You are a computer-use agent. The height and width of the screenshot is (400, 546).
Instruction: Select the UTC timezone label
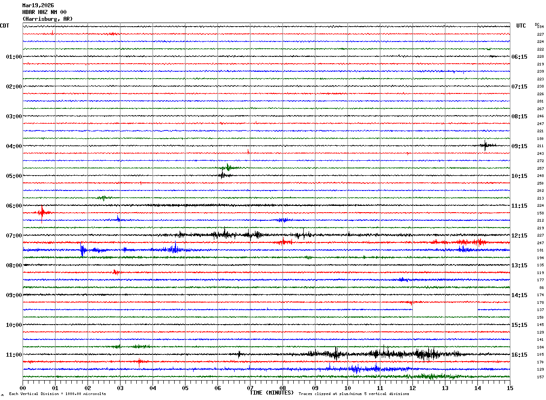(x=521, y=26)
